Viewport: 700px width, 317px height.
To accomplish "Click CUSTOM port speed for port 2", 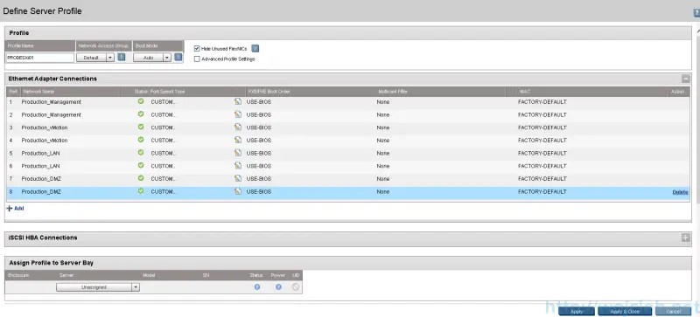I will click(164, 115).
